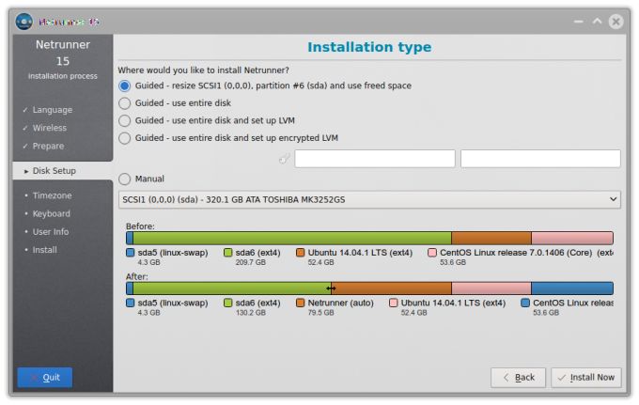639x405 pixels.
Task: Click pink CentOS swatch in Before legend
Action: coord(432,253)
